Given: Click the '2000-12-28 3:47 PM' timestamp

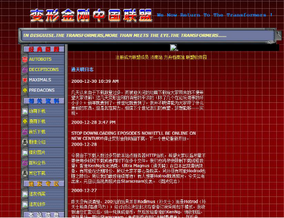Looking at the screenshot, I should [x=93, y=122].
